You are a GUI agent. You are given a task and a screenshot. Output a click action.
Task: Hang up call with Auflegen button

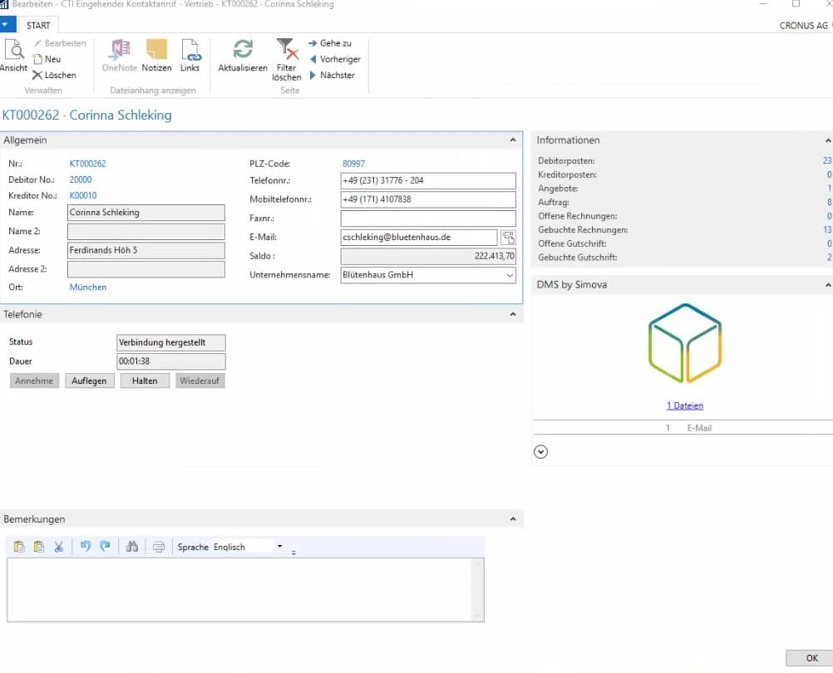tap(89, 381)
